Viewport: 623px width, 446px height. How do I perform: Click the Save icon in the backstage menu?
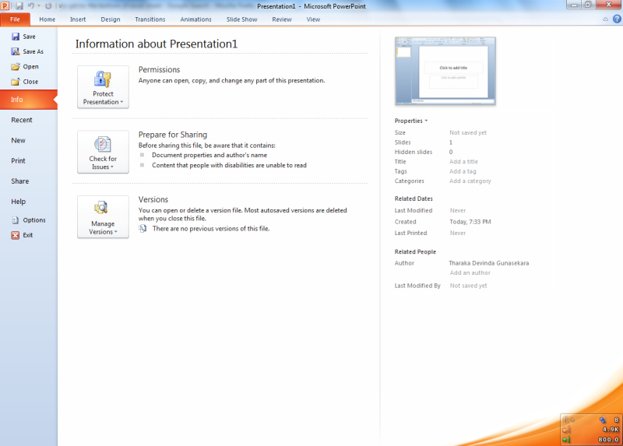[16, 37]
